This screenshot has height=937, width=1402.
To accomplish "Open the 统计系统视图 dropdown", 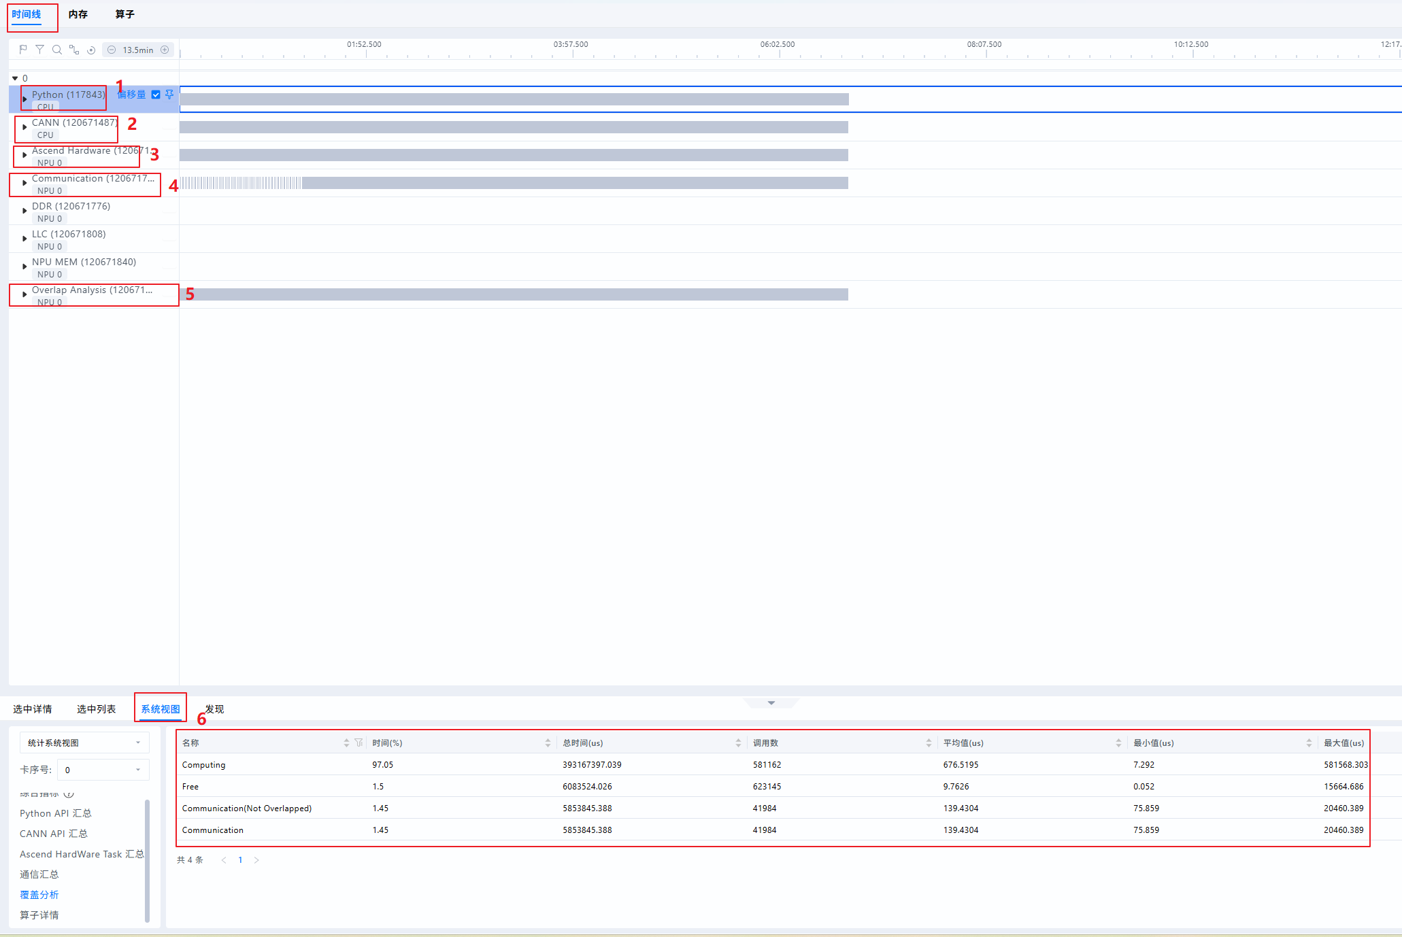I will coord(84,743).
